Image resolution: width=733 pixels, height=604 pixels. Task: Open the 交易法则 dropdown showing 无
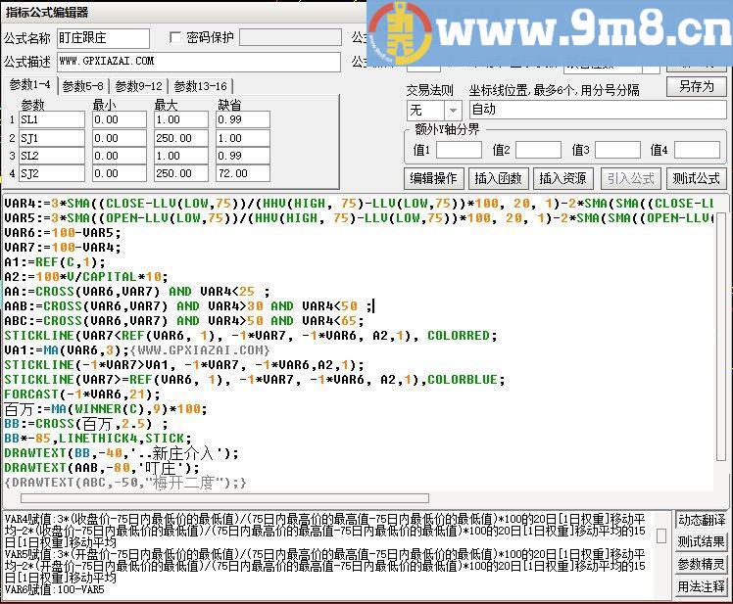(431, 111)
